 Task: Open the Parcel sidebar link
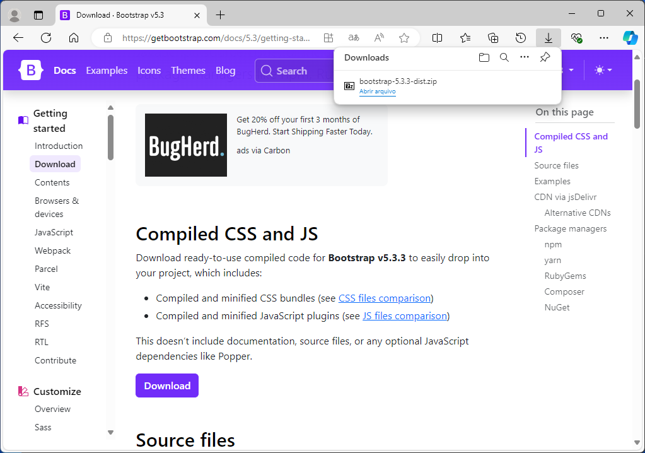(46, 269)
